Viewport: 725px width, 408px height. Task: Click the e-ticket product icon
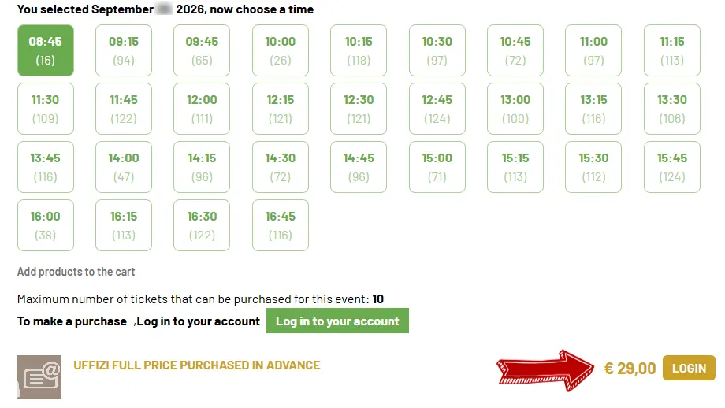[39, 377]
